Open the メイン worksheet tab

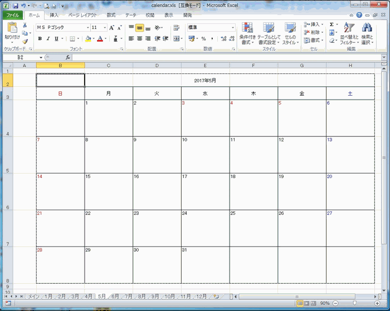pyautogui.click(x=33, y=297)
